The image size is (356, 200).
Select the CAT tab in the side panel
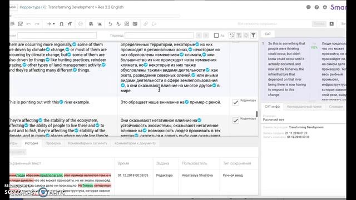coord(268,34)
